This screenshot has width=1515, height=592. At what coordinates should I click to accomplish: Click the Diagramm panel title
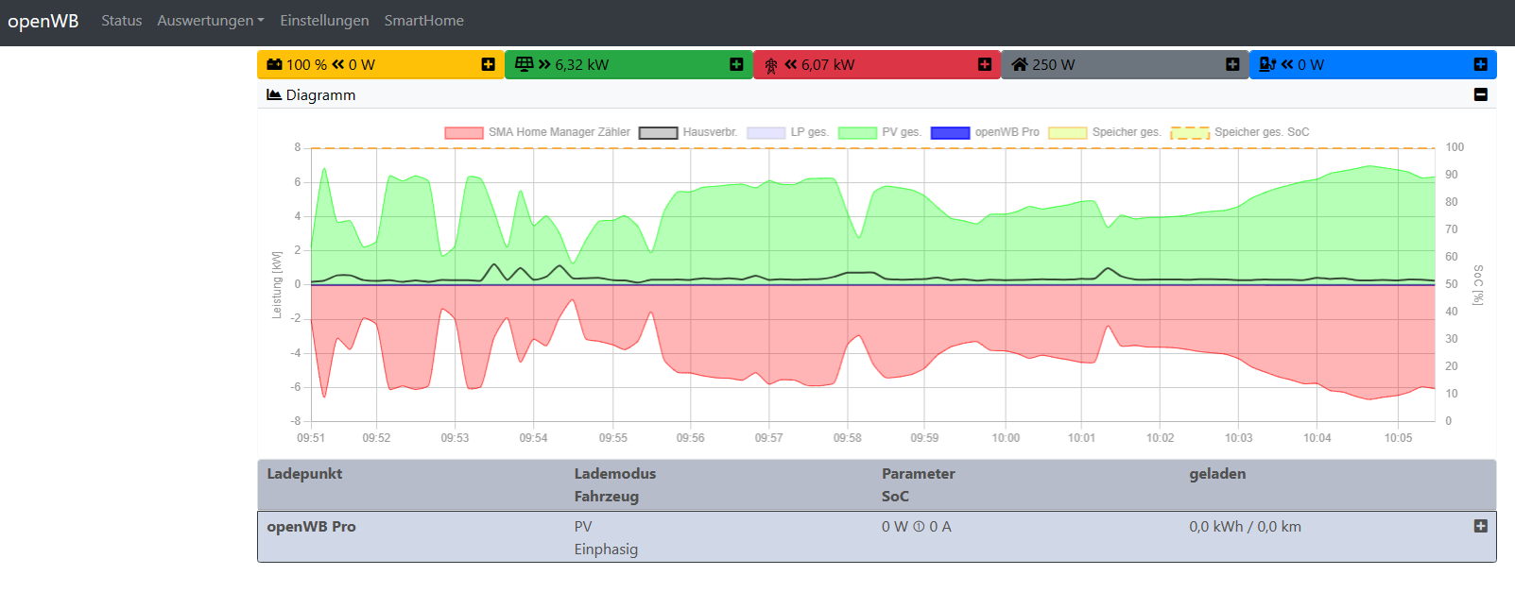[x=320, y=94]
